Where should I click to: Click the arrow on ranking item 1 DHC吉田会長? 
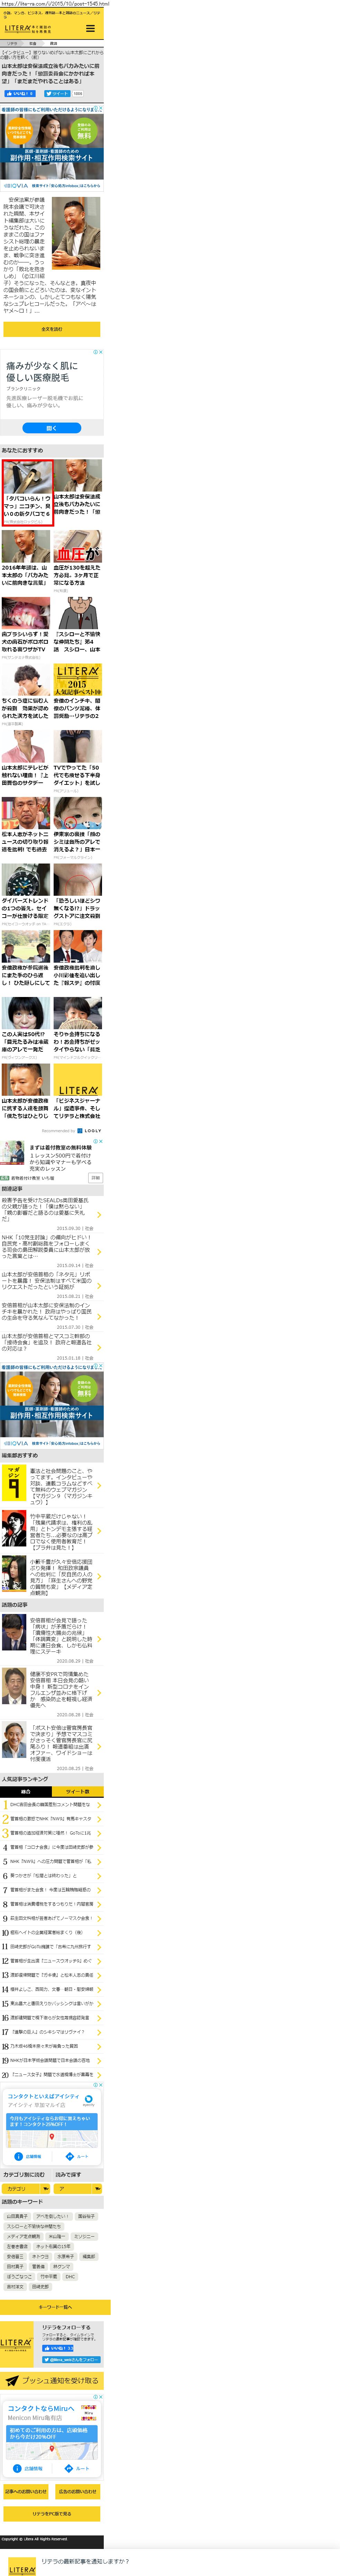[x=99, y=1805]
